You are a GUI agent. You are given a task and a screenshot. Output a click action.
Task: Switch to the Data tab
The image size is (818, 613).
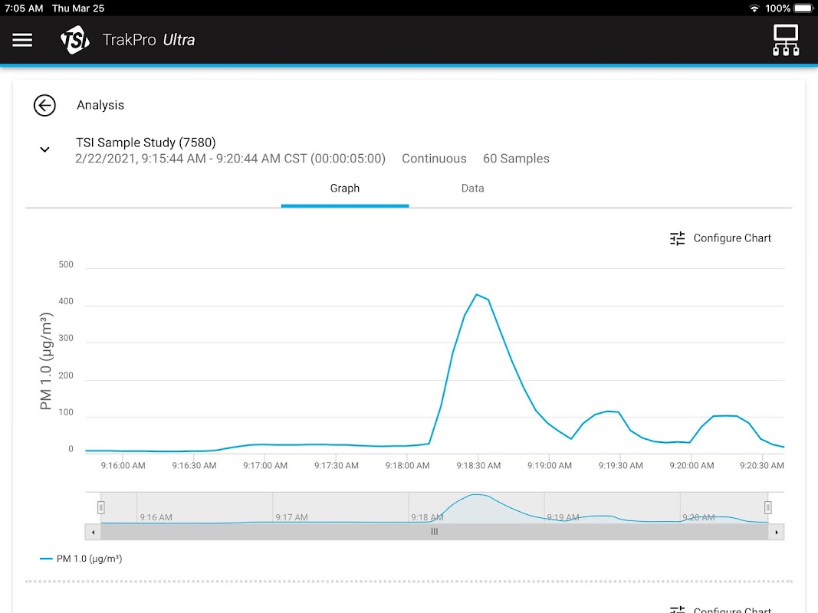472,188
